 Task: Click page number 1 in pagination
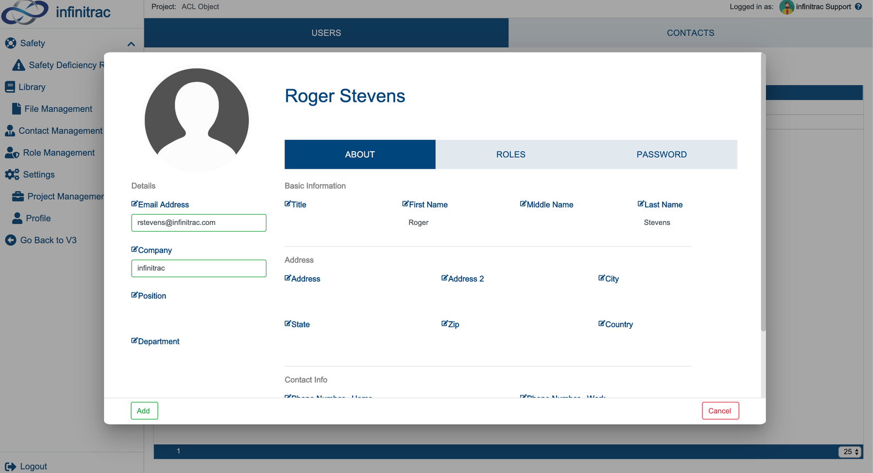pyautogui.click(x=178, y=451)
